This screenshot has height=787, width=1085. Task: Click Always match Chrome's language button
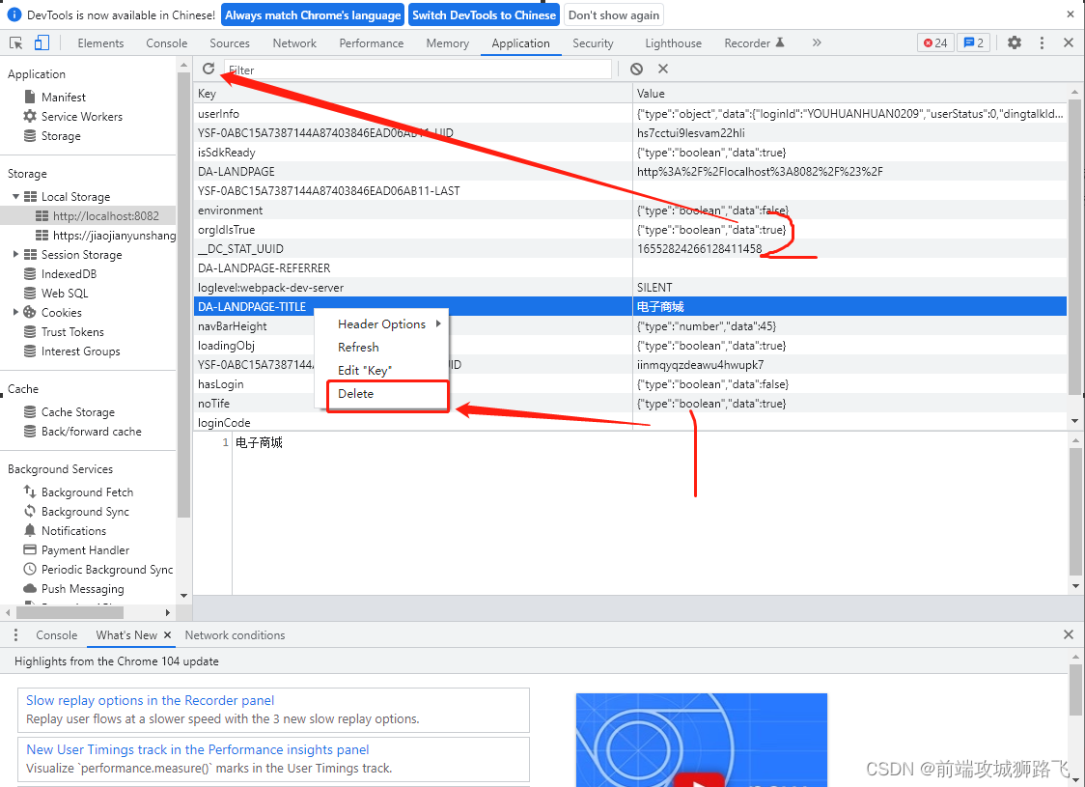click(x=313, y=15)
